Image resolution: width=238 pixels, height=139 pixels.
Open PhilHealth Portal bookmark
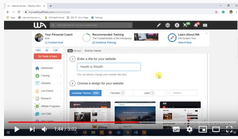click(x=54, y=17)
